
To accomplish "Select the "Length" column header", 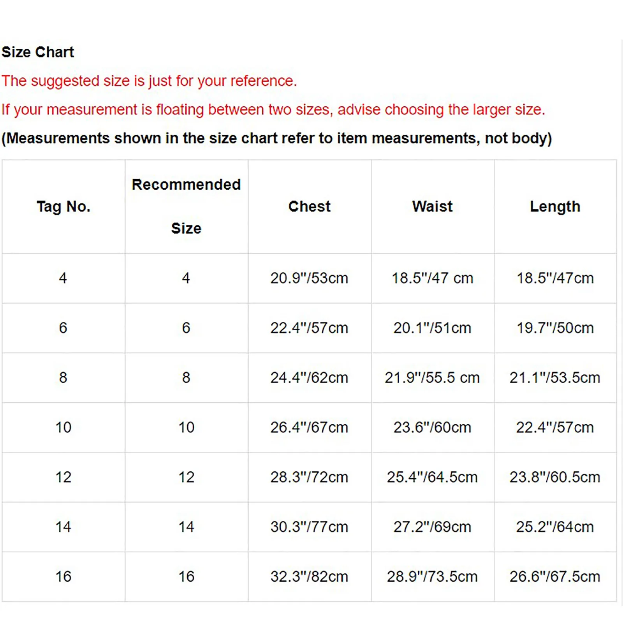I will point(555,206).
